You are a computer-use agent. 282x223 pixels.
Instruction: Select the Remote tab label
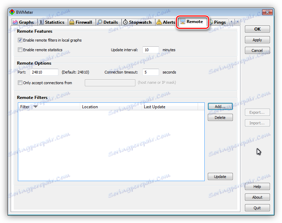pos(195,22)
